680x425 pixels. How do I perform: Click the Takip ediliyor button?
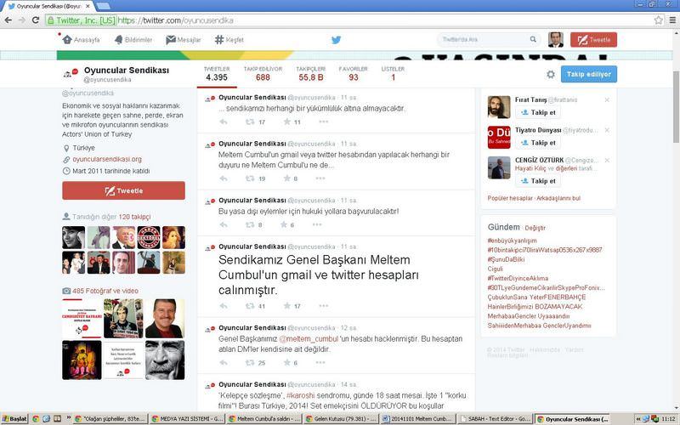click(x=588, y=74)
